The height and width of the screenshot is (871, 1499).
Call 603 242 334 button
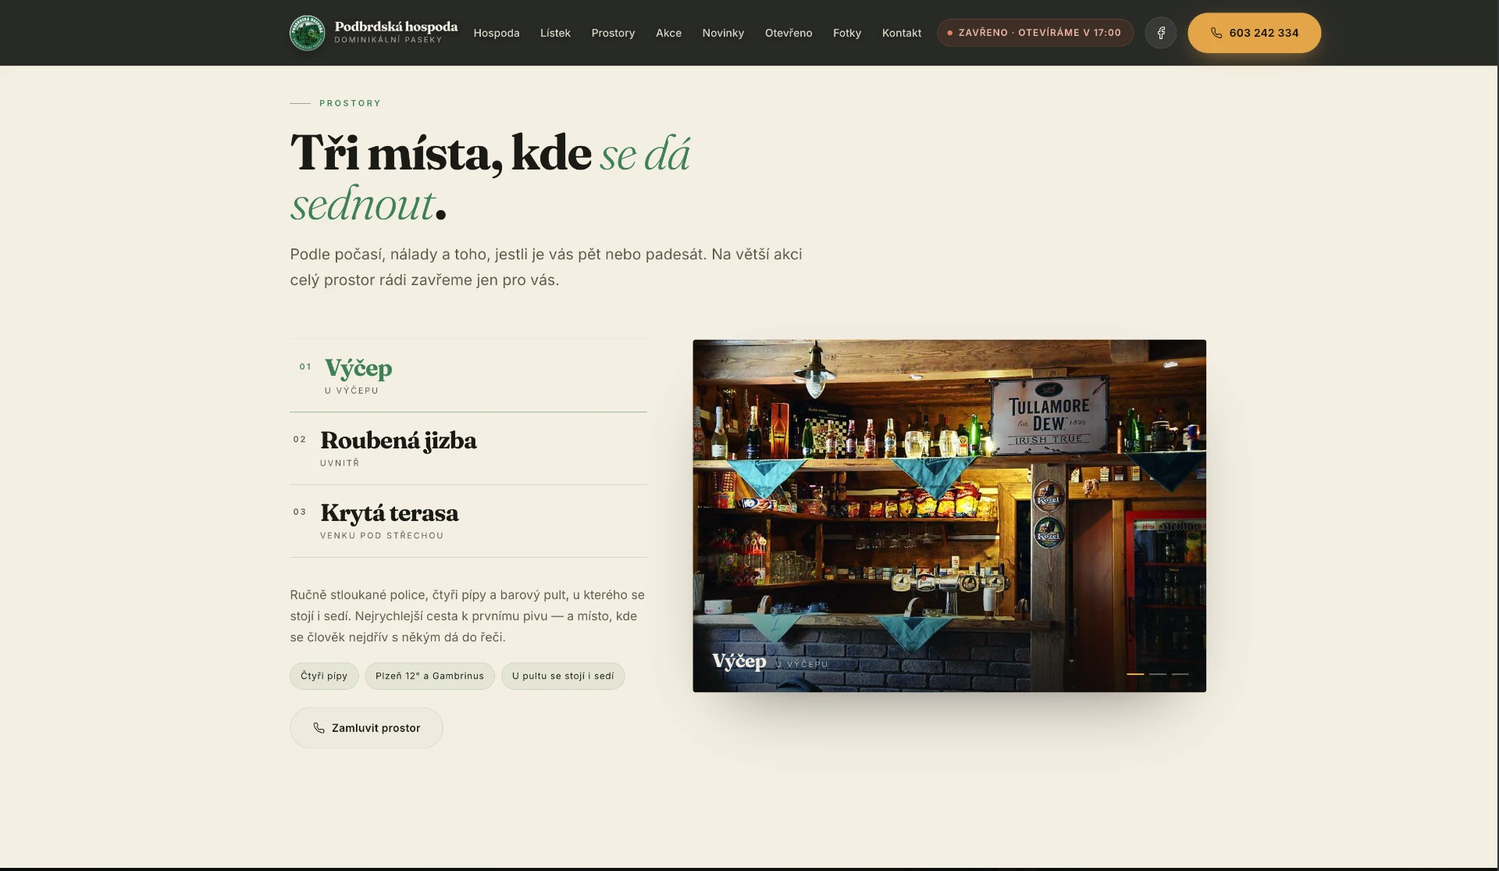1254,33
